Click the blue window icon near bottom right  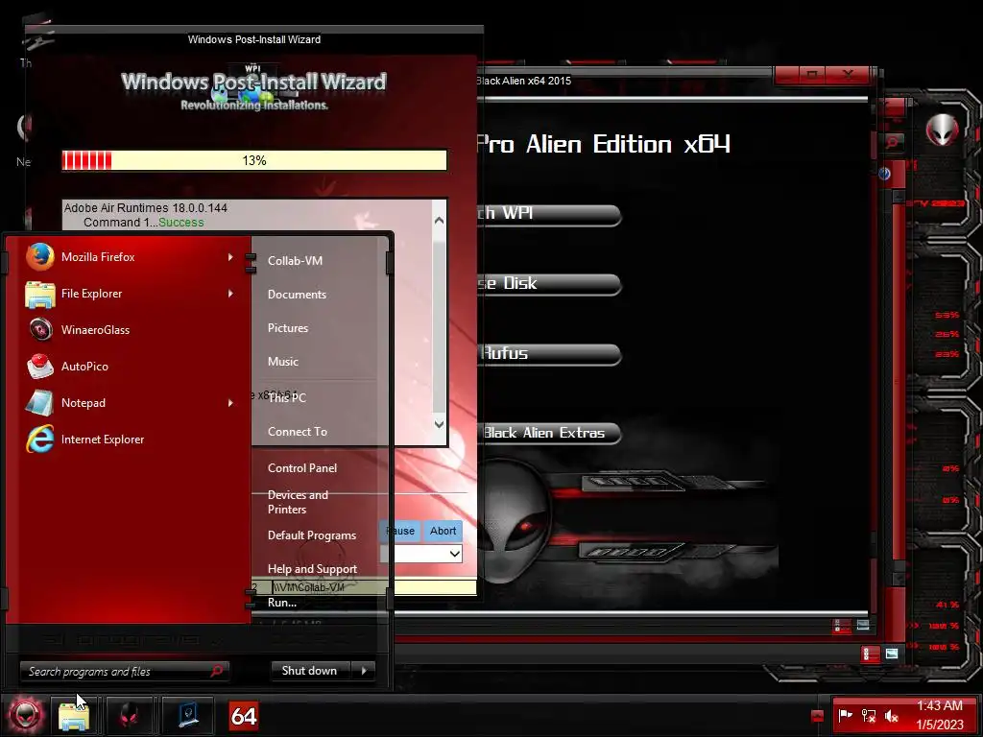tap(892, 654)
